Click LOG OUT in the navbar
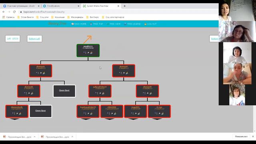This screenshot has width=256, height=144. (150, 24)
